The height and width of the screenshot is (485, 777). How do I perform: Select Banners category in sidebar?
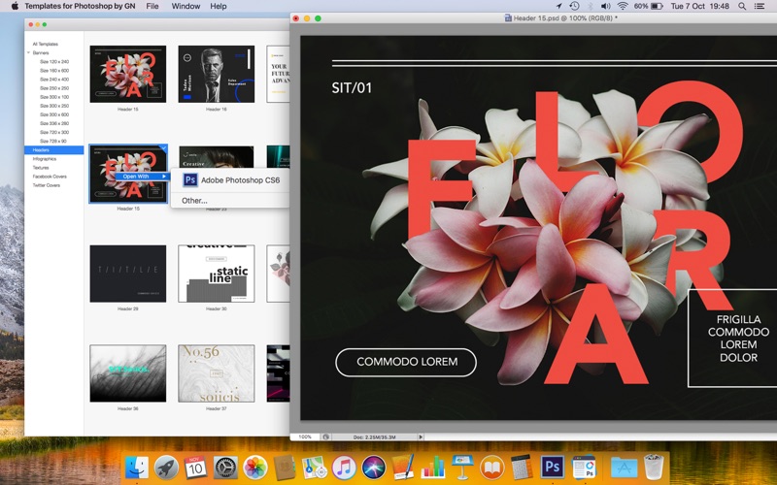point(41,52)
